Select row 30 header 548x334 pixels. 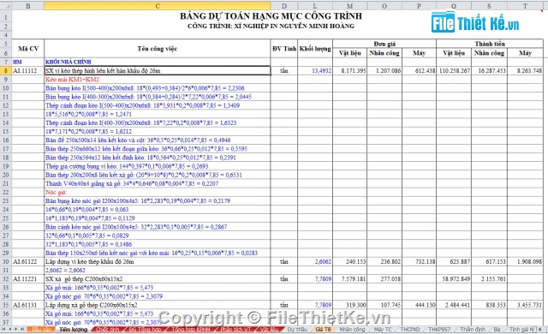[6, 262]
